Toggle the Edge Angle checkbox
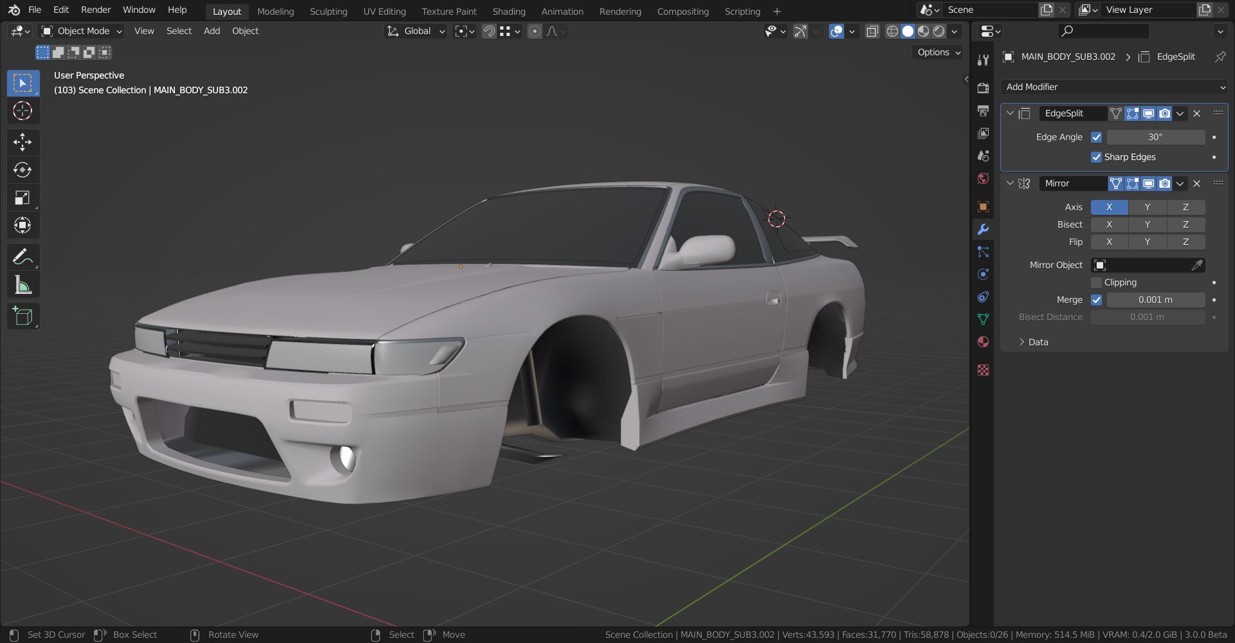The image size is (1235, 643). (x=1097, y=137)
